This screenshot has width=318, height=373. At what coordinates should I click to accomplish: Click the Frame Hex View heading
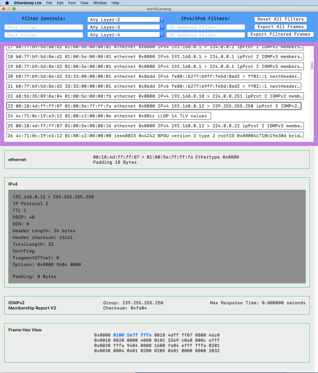point(25,330)
